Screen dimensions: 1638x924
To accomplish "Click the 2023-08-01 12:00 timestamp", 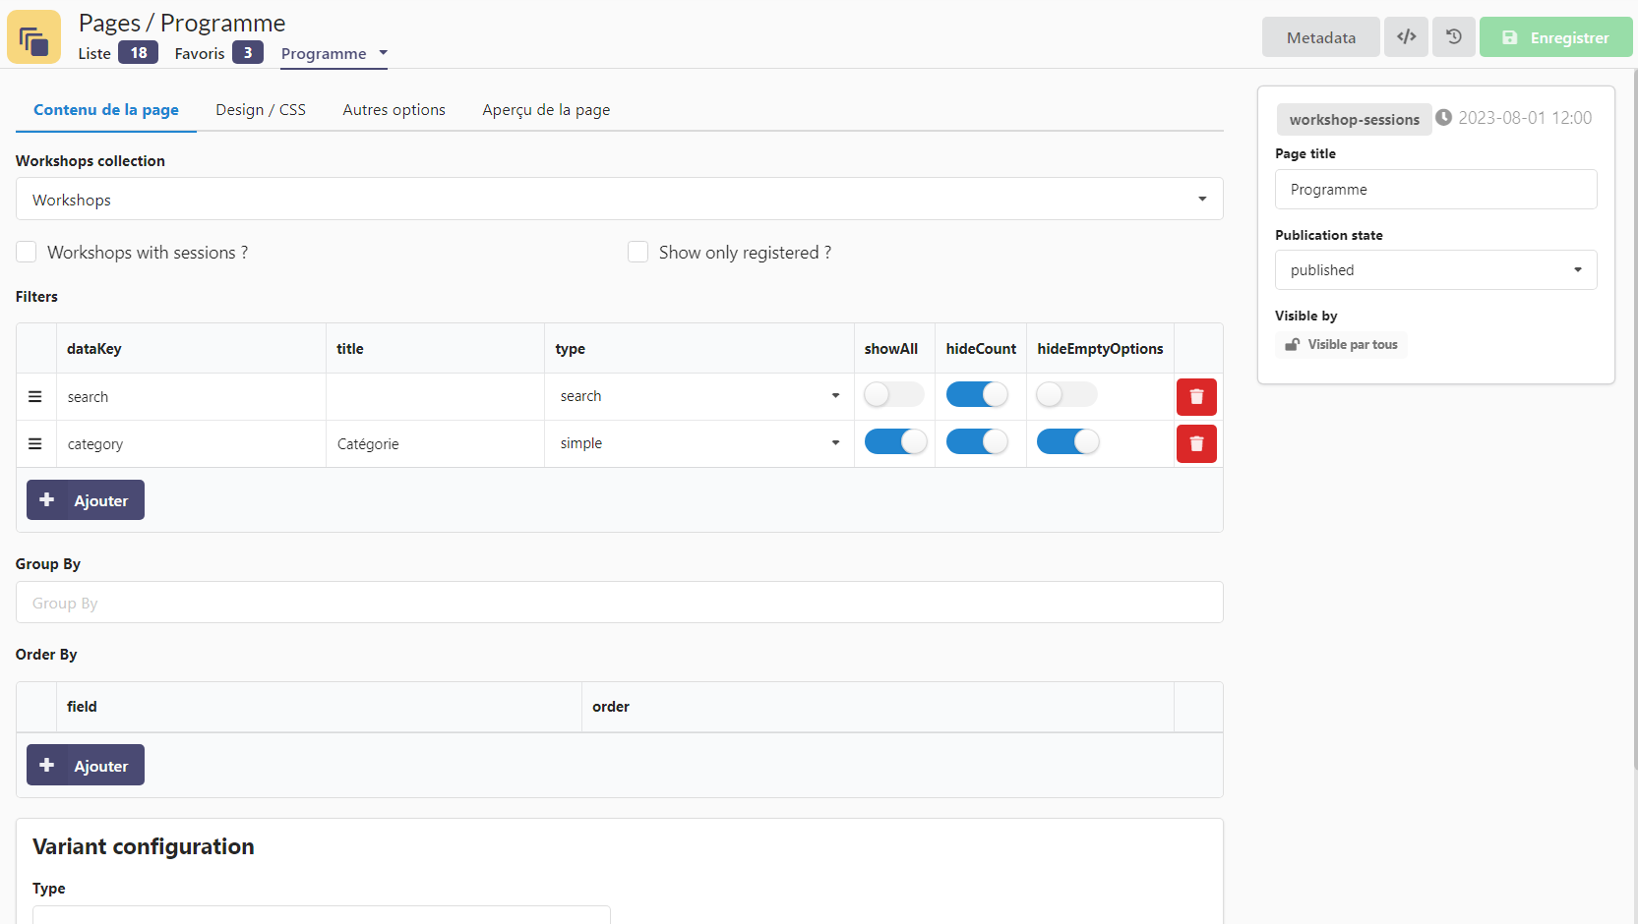I will click(x=1525, y=118).
